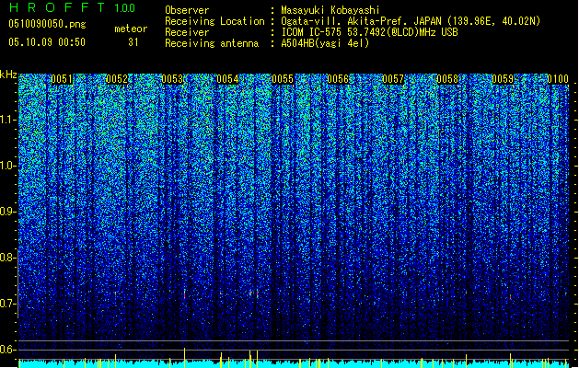Click the date stamp 05.10.09 00:50

pyautogui.click(x=47, y=42)
